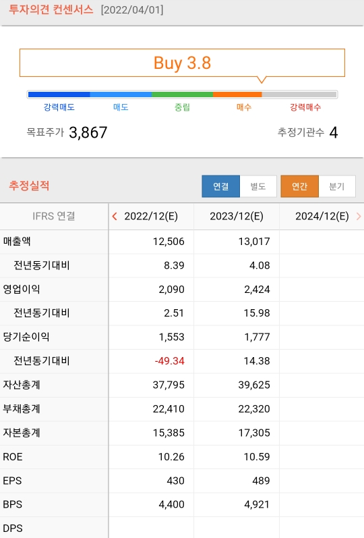The width and height of the screenshot is (364, 538).
Task: Switch to 연간 annual view
Action: 299,186
